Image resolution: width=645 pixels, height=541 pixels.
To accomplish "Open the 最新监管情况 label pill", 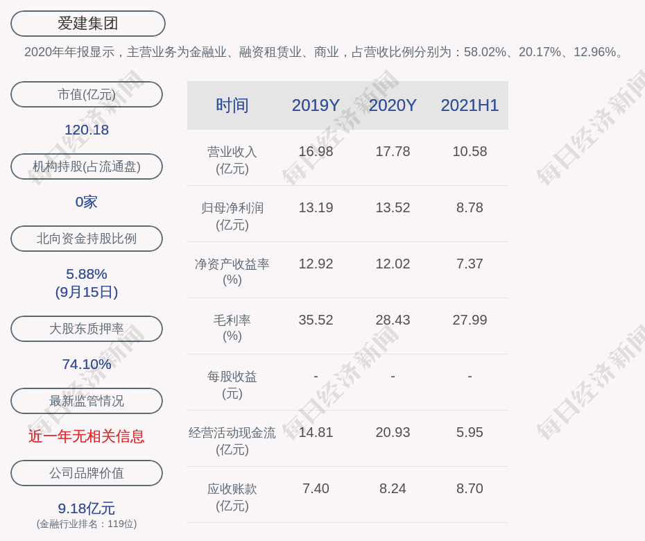I will pos(87,401).
